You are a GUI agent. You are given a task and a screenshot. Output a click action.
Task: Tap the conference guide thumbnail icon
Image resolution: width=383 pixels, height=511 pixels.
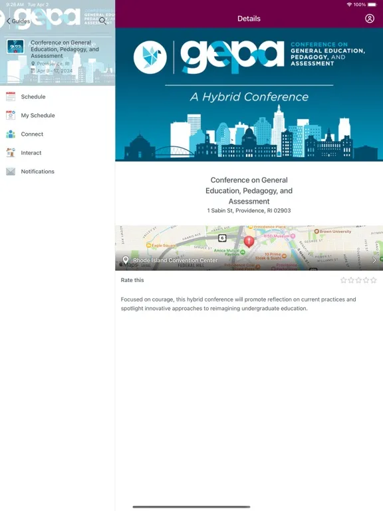point(15,47)
